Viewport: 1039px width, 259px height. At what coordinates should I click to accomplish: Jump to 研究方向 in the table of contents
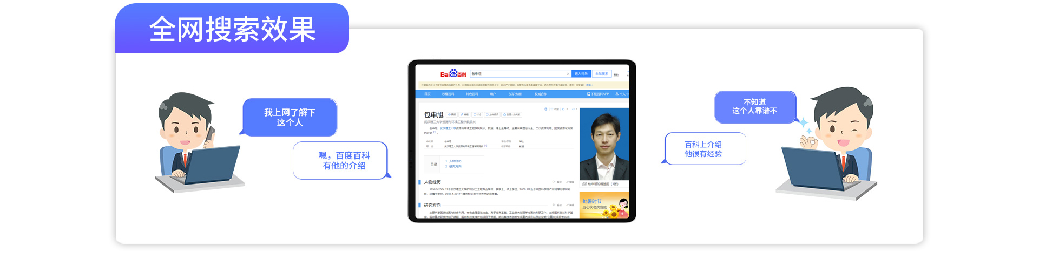[455, 166]
